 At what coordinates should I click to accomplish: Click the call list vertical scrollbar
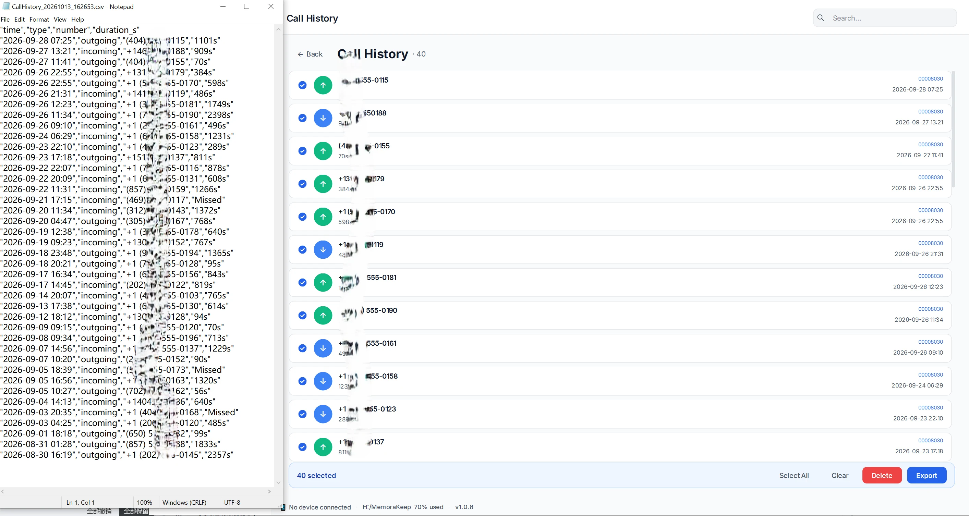953,129
